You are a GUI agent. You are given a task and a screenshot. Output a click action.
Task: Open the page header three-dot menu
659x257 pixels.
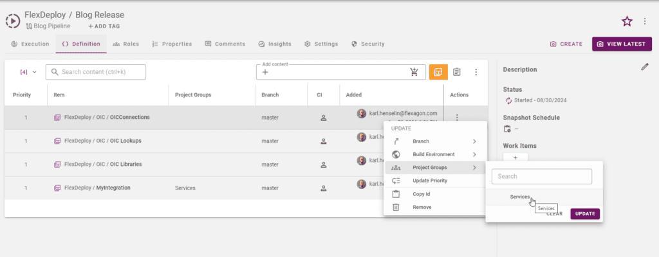tap(645, 21)
